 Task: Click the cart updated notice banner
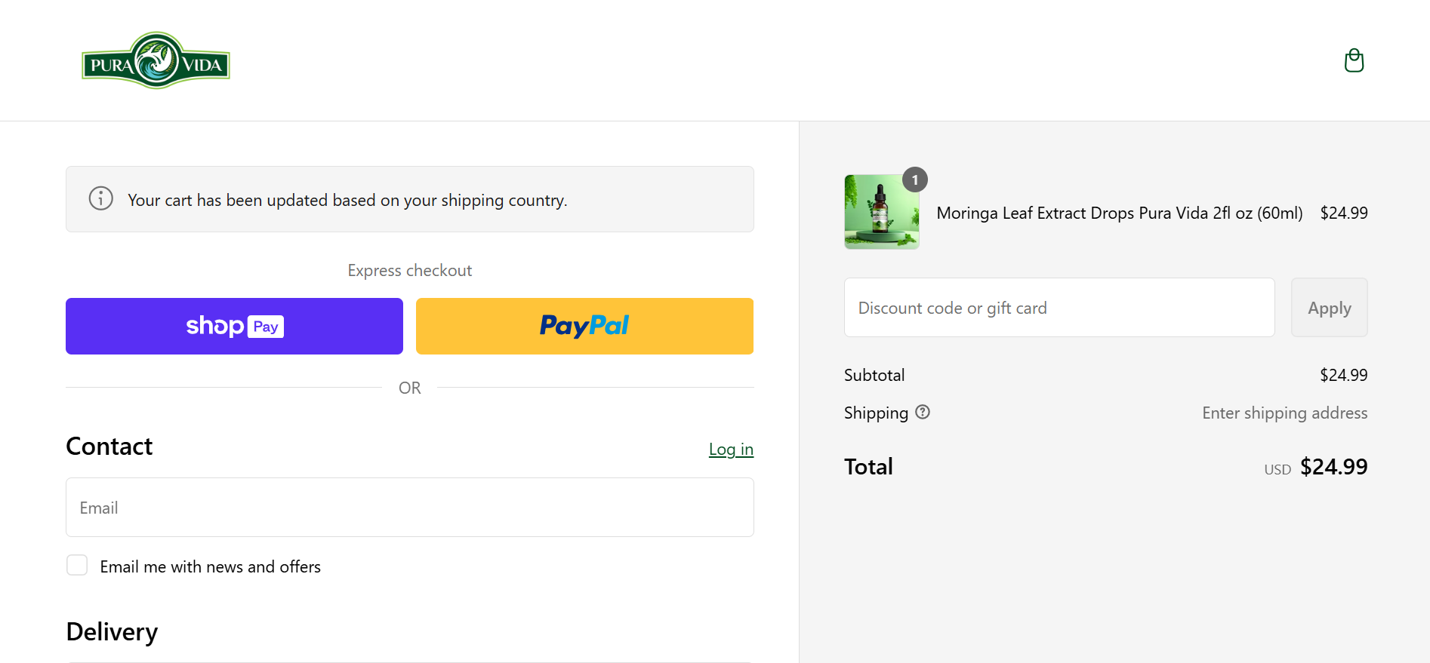(410, 199)
